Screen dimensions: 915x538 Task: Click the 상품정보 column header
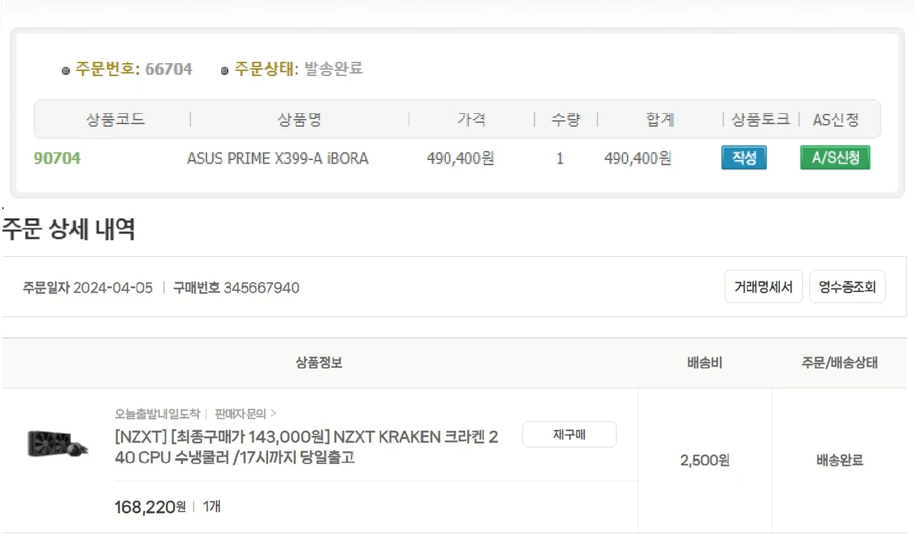[x=319, y=363]
